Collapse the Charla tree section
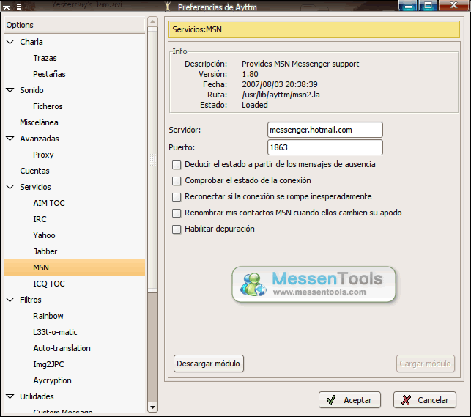Screen dimensions: 471x417 pos(10,42)
